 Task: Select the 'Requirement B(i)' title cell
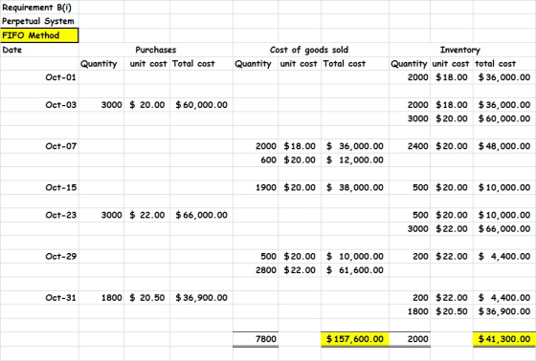(x=39, y=8)
